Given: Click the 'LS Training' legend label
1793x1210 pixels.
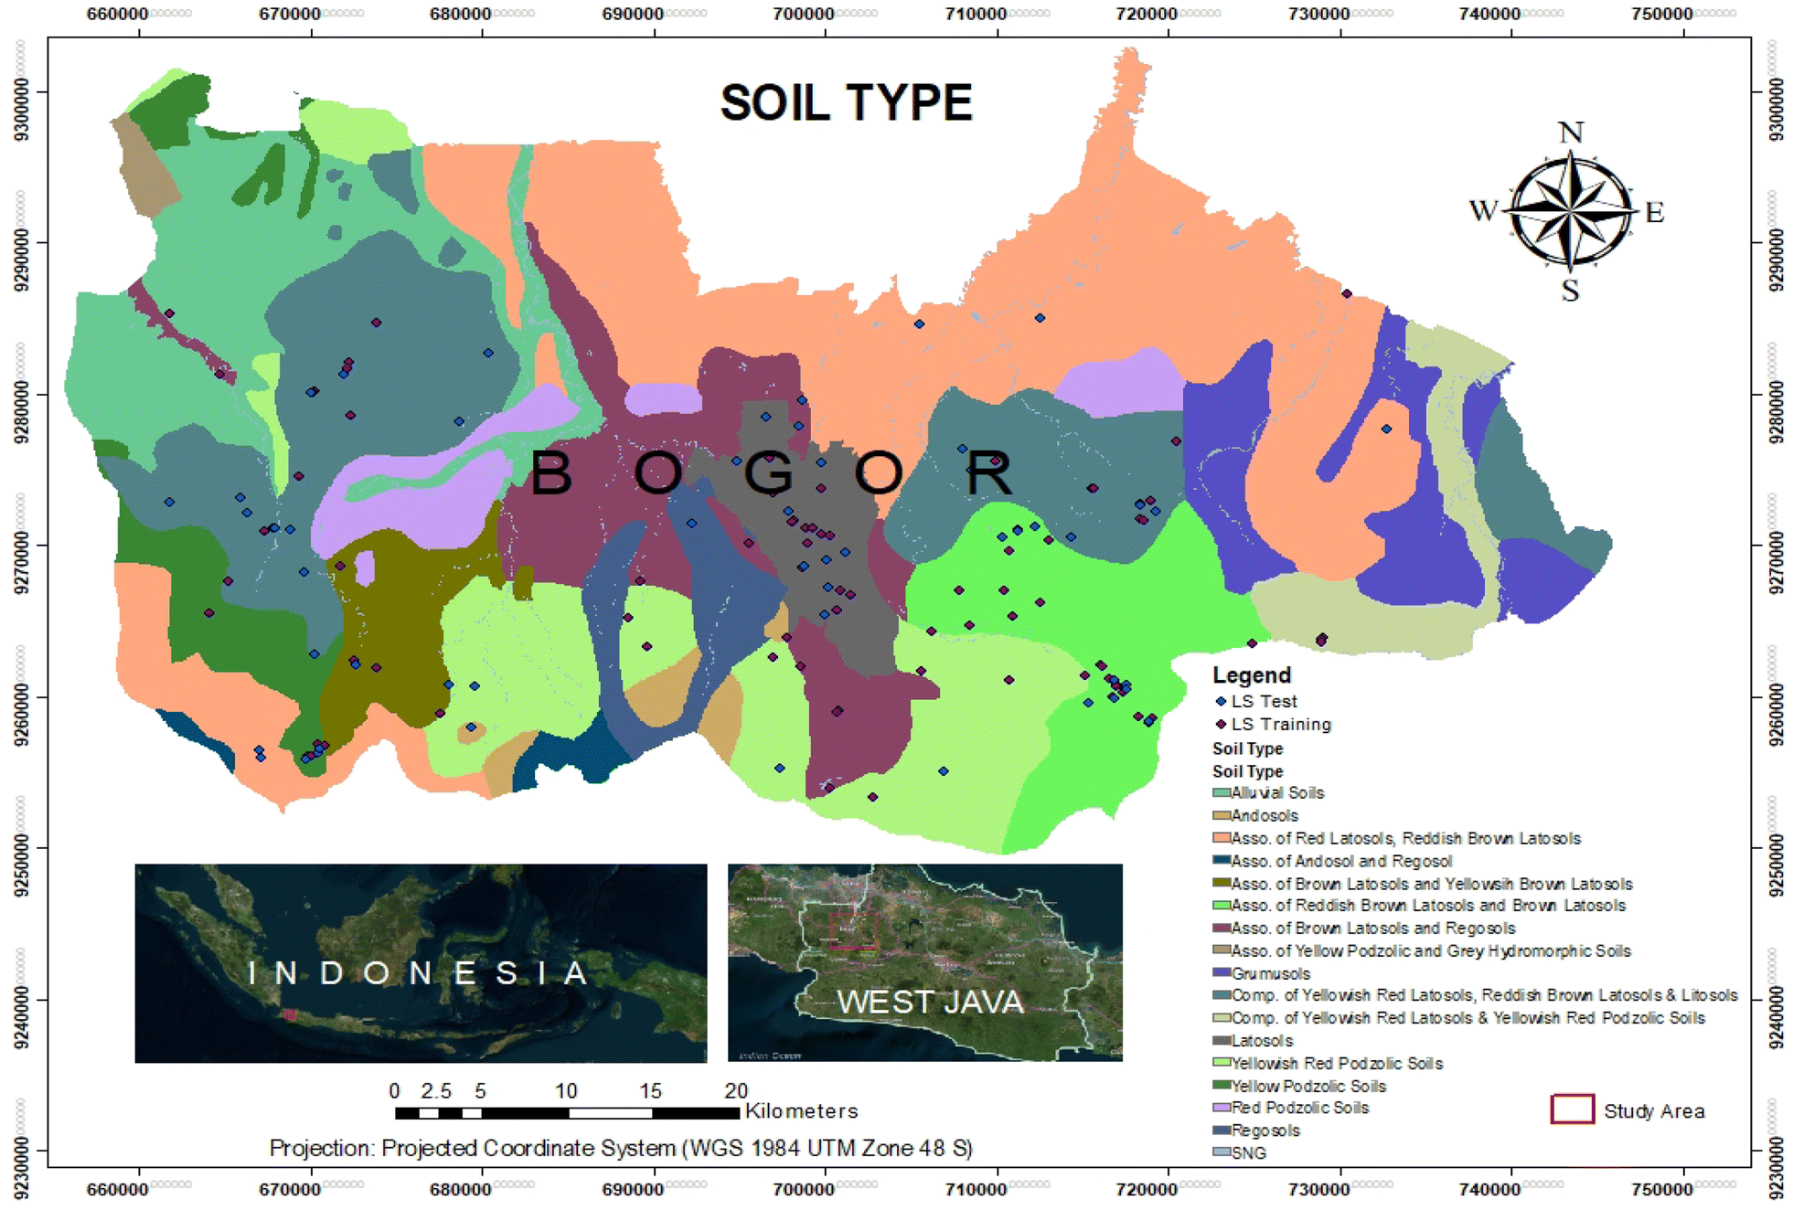Looking at the screenshot, I should pyautogui.click(x=1281, y=724).
